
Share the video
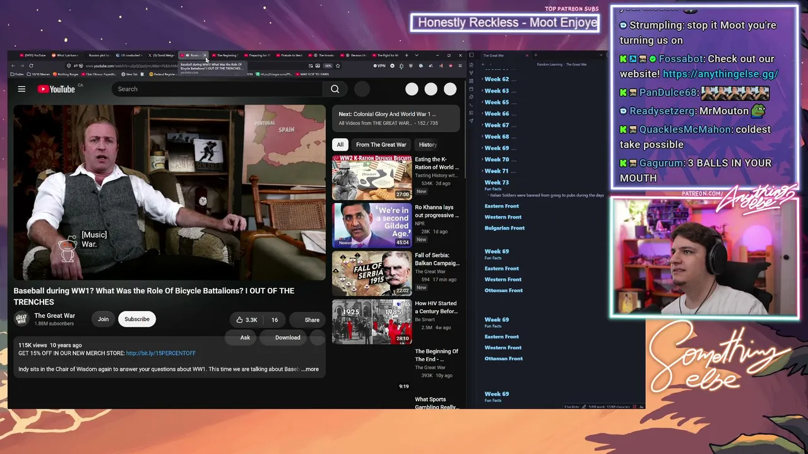(x=307, y=320)
